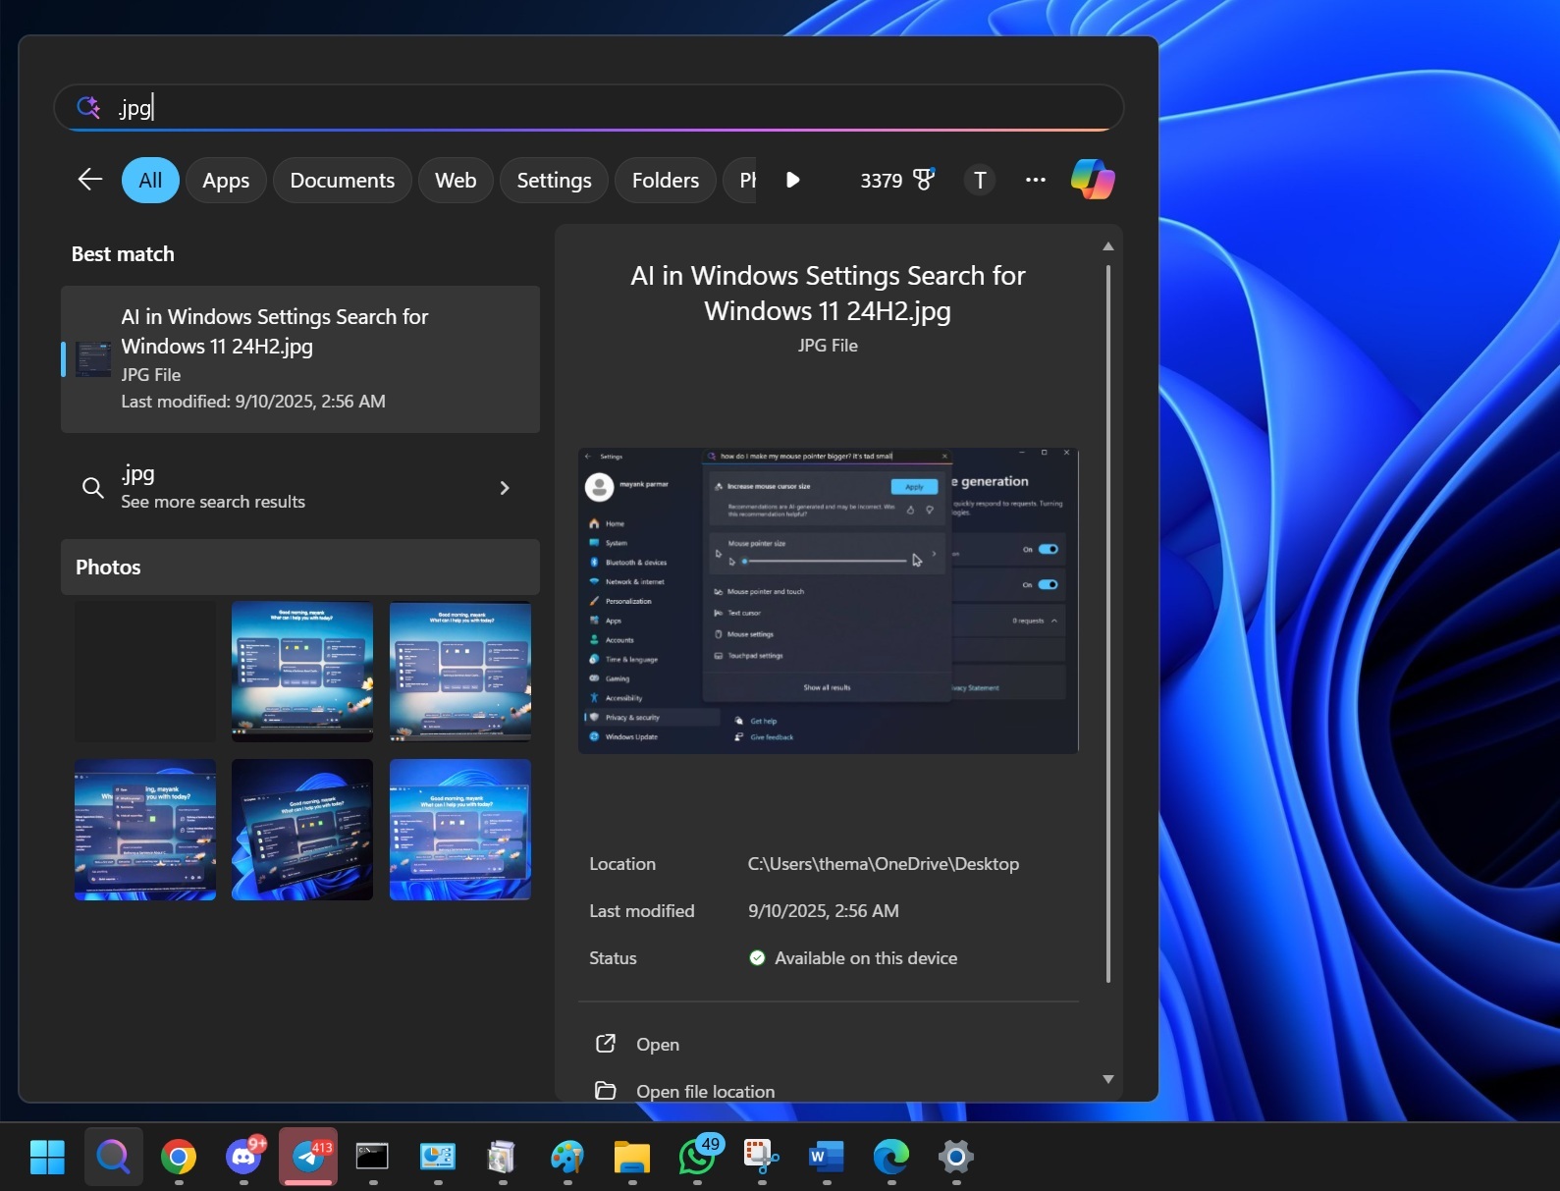Click the Open file location folder icon
This screenshot has height=1191, width=1560.
[606, 1091]
